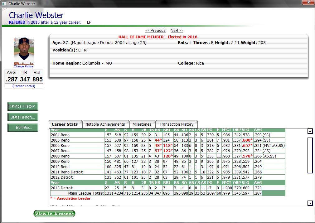This screenshot has height=223, width=315.
Task: Select the 2009 Reno row
Action: (x=167, y=161)
